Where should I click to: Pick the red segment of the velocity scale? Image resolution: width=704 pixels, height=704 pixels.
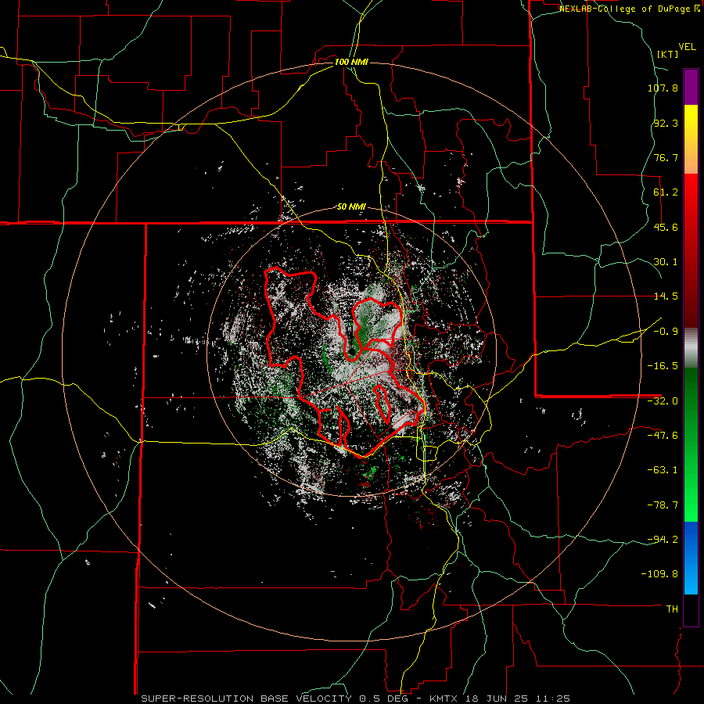click(691, 250)
